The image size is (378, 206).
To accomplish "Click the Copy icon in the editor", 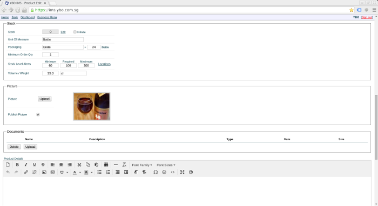I will (x=87, y=164).
